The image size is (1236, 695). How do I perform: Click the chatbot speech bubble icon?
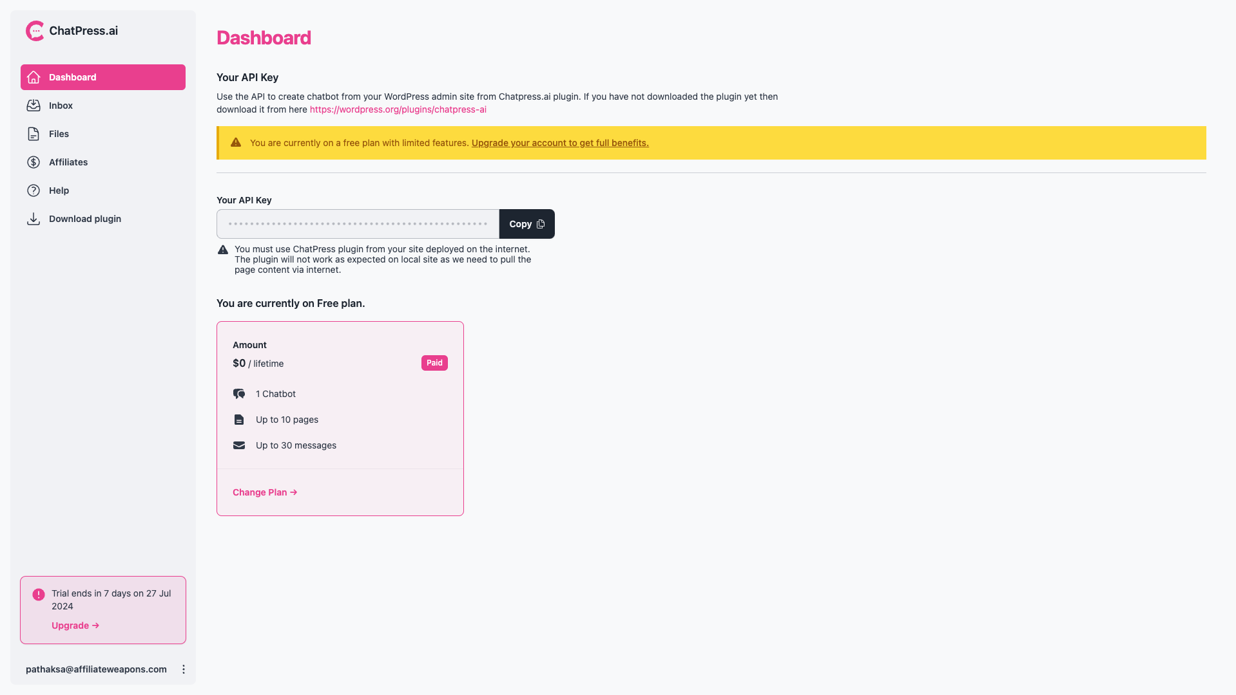[x=239, y=394]
